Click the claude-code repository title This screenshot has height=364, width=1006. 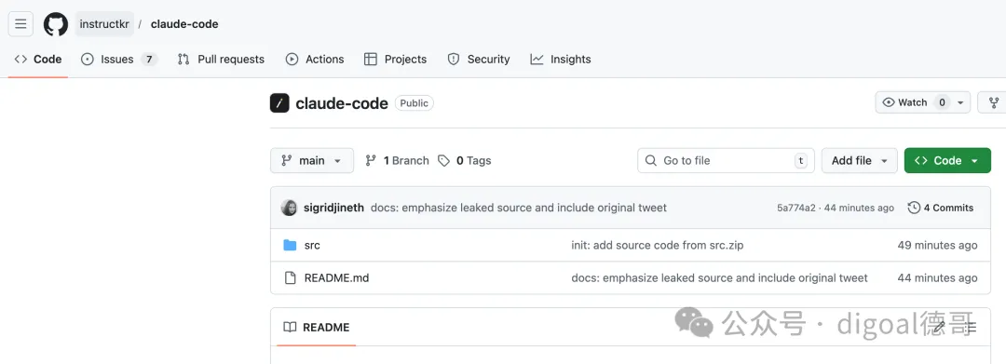(341, 103)
